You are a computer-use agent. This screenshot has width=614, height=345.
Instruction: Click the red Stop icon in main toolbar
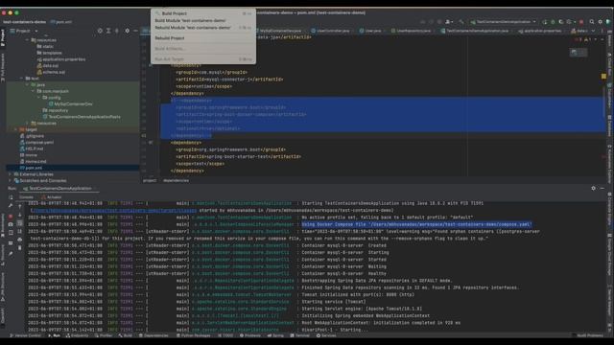tap(581, 22)
